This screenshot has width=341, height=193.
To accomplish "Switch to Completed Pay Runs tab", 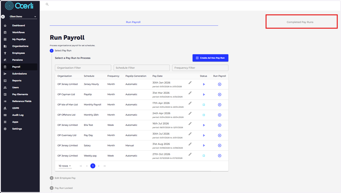I will coord(300,22).
